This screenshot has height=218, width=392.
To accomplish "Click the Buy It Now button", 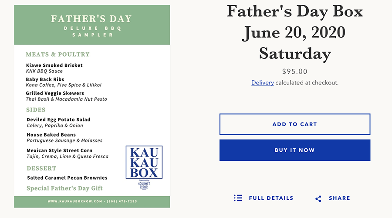I will coord(295,150).
